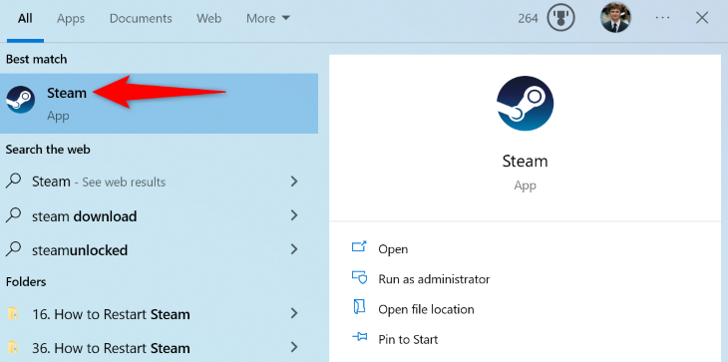This screenshot has height=362, width=728.
Task: Open the user profile picture
Action: click(615, 18)
